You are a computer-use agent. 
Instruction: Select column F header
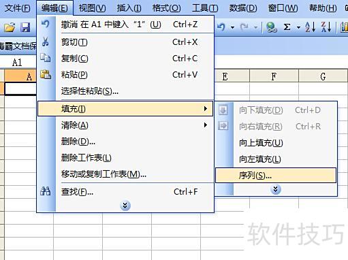tap(274, 76)
